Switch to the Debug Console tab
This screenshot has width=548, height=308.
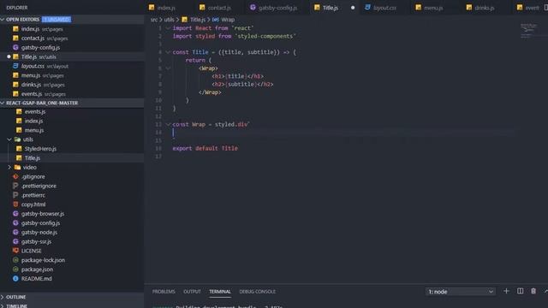[x=258, y=292]
